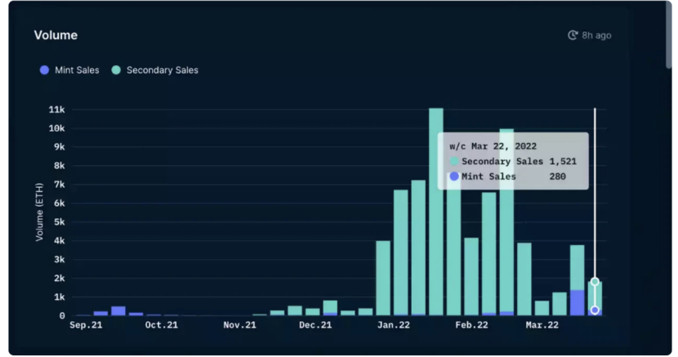The image size is (678, 357).
Task: Click the refresh clock icon beside 8h ago
Action: pos(573,36)
